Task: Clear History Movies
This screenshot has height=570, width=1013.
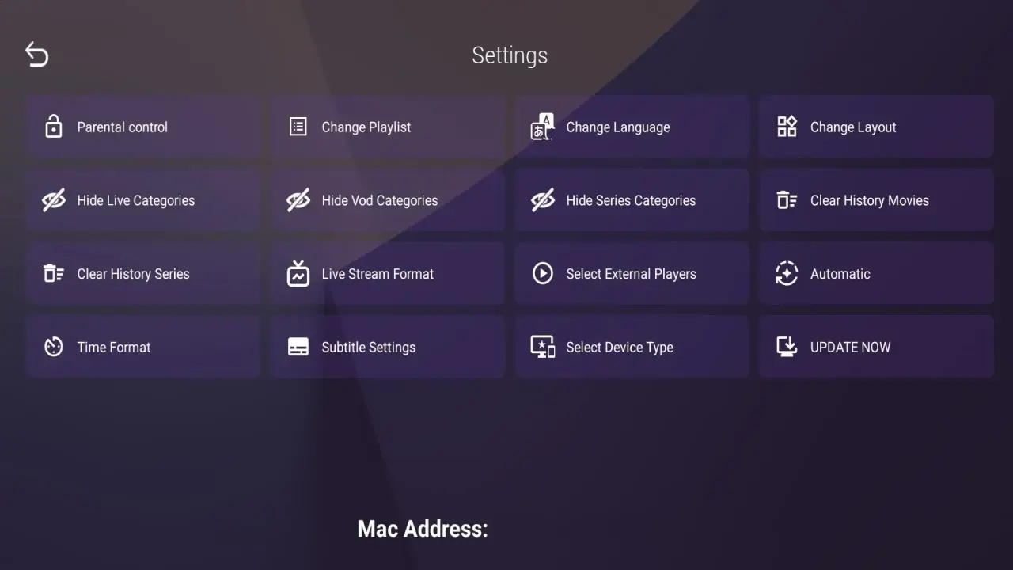Action: pyautogui.click(x=876, y=199)
